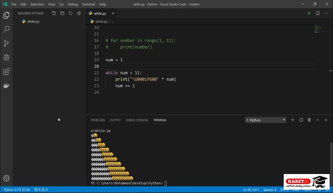Refresh the Explorer file list
Viewport: 333px width, 193px height.
click(71, 13)
